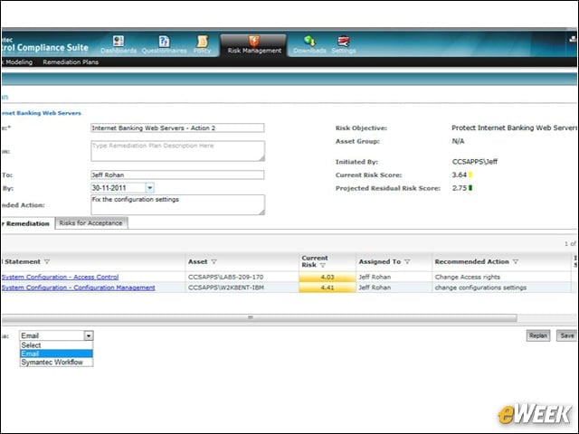Click the Jeff Rohan assigned-to field
Image resolution: width=579 pixels, height=434 pixels.
177,175
